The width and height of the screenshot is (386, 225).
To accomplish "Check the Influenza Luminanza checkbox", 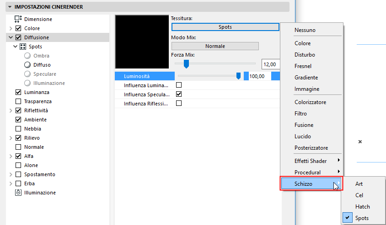I will click(x=179, y=85).
